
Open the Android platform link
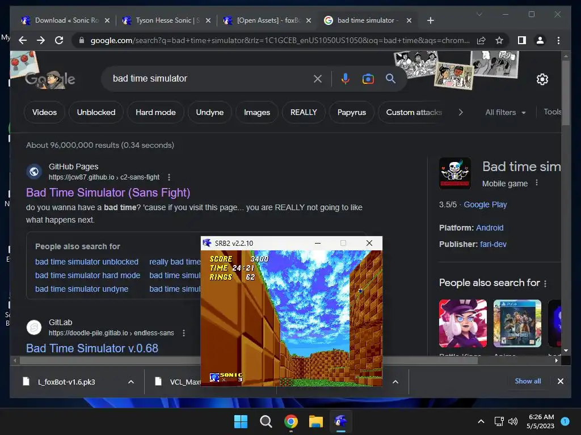point(490,228)
